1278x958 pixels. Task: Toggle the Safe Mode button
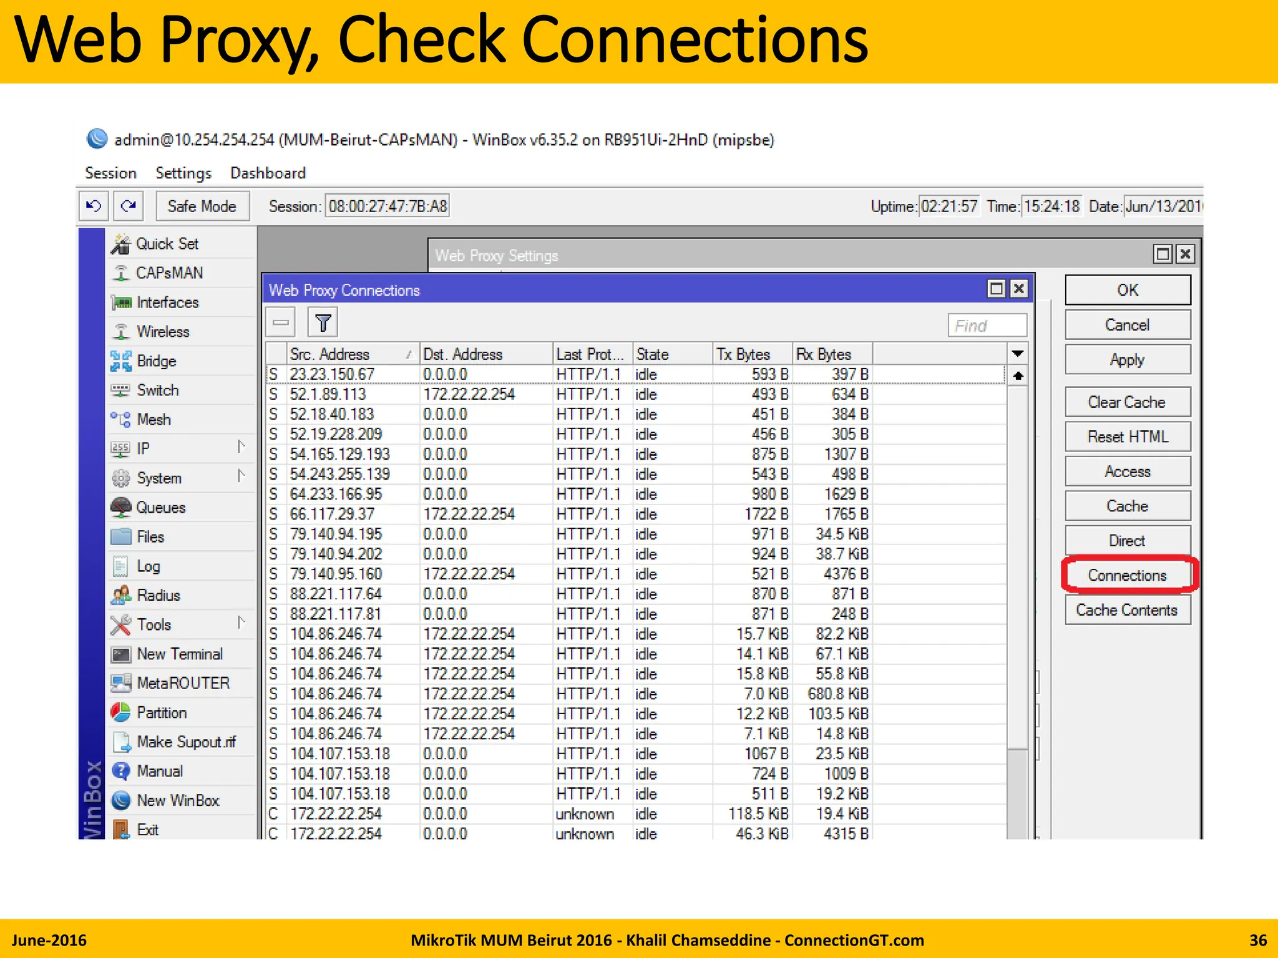(202, 206)
